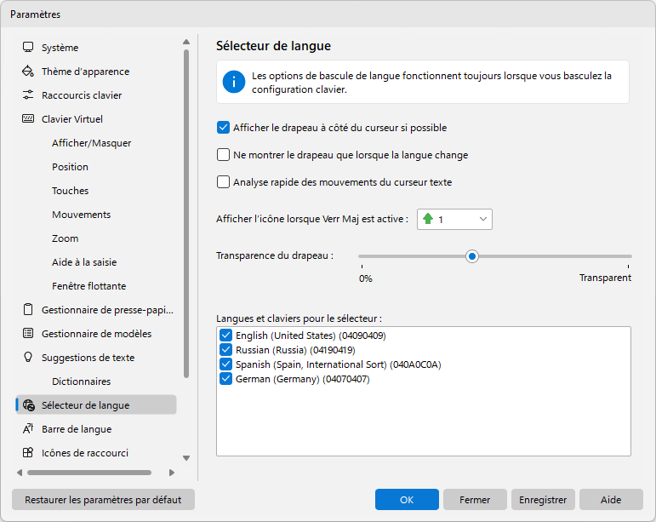The image size is (656, 522).
Task: Click the Raccourcis clavier sliders icon
Action: click(x=28, y=95)
